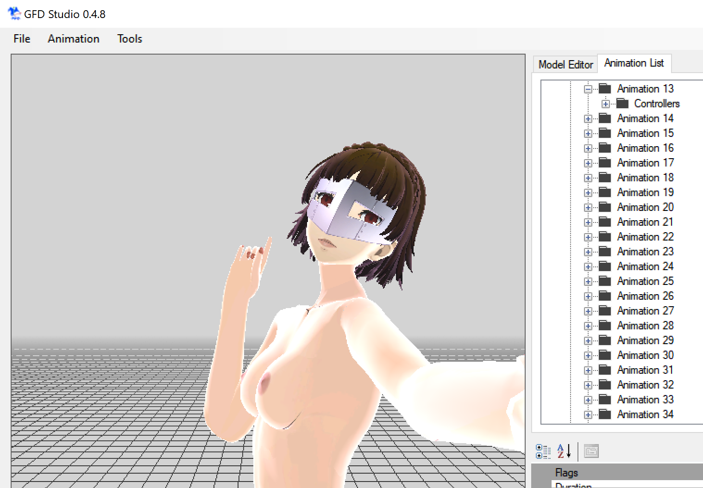This screenshot has width=703, height=488.
Task: Click the Animation 25 folder icon
Action: click(605, 281)
